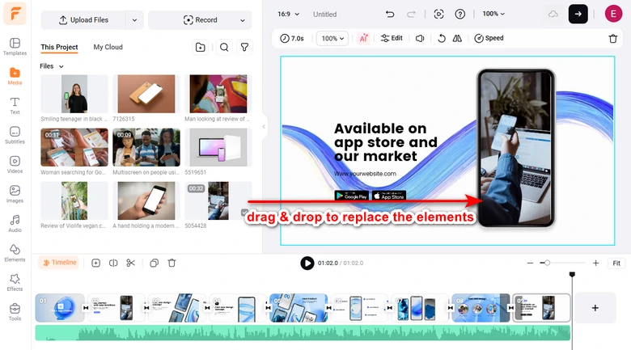Image resolution: width=631 pixels, height=350 pixels.
Task: Open the Videos sidebar panel
Action: 15,165
